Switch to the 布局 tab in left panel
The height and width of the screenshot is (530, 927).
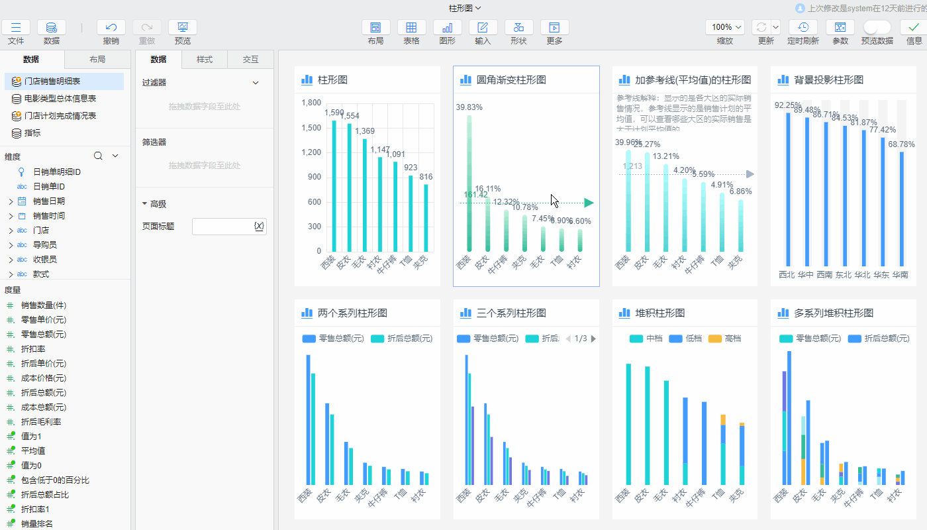pyautogui.click(x=97, y=60)
